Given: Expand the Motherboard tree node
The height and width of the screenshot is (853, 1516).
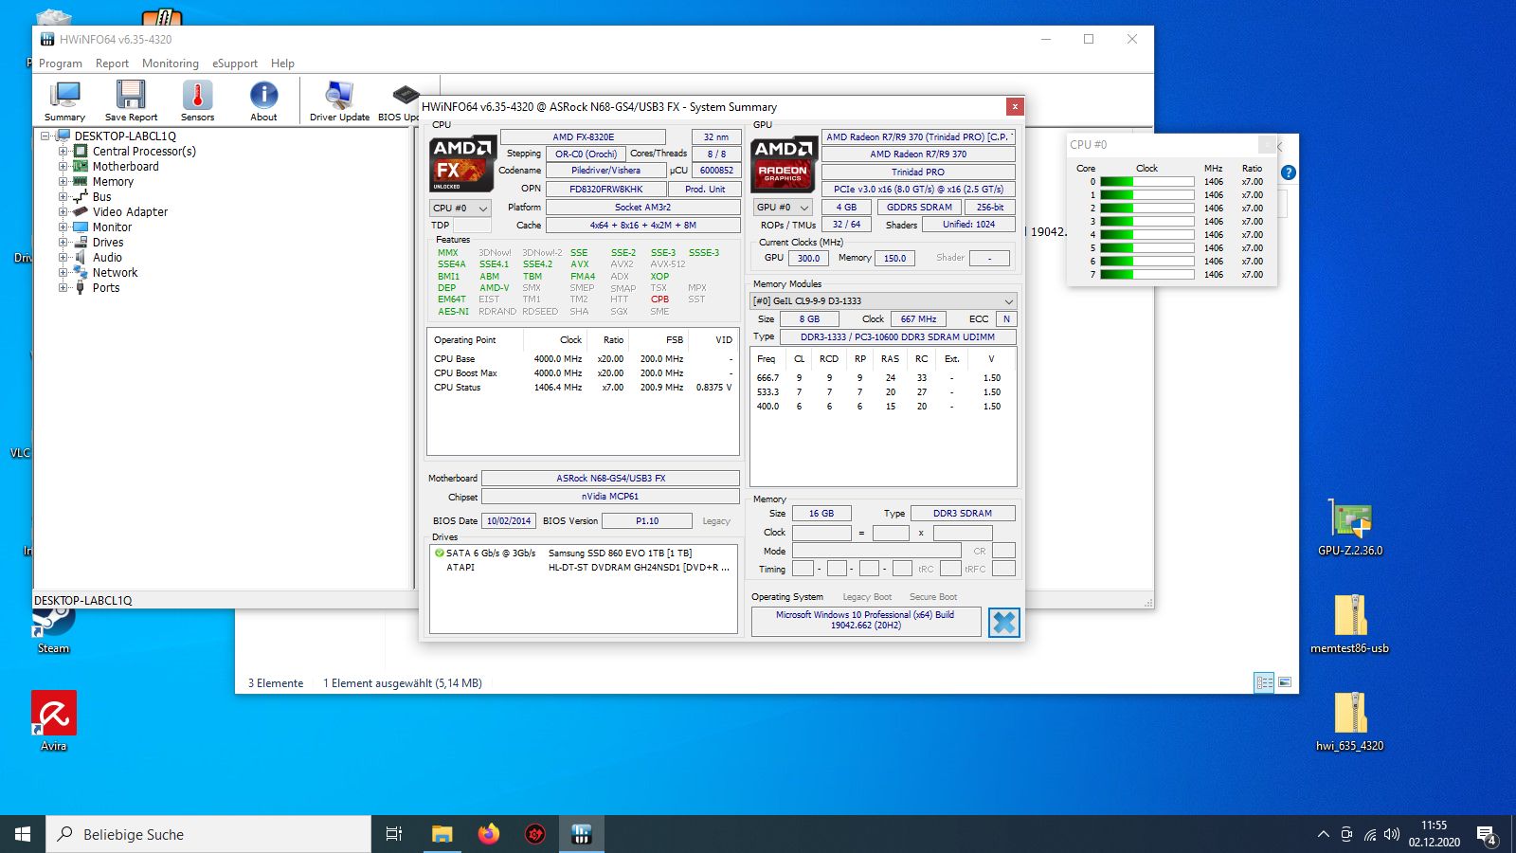Looking at the screenshot, I should [x=63, y=167].
